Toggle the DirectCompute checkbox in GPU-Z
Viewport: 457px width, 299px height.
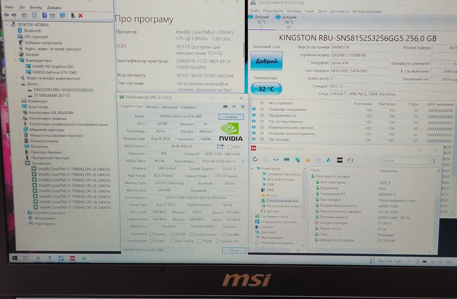pyautogui.click(x=192, y=234)
